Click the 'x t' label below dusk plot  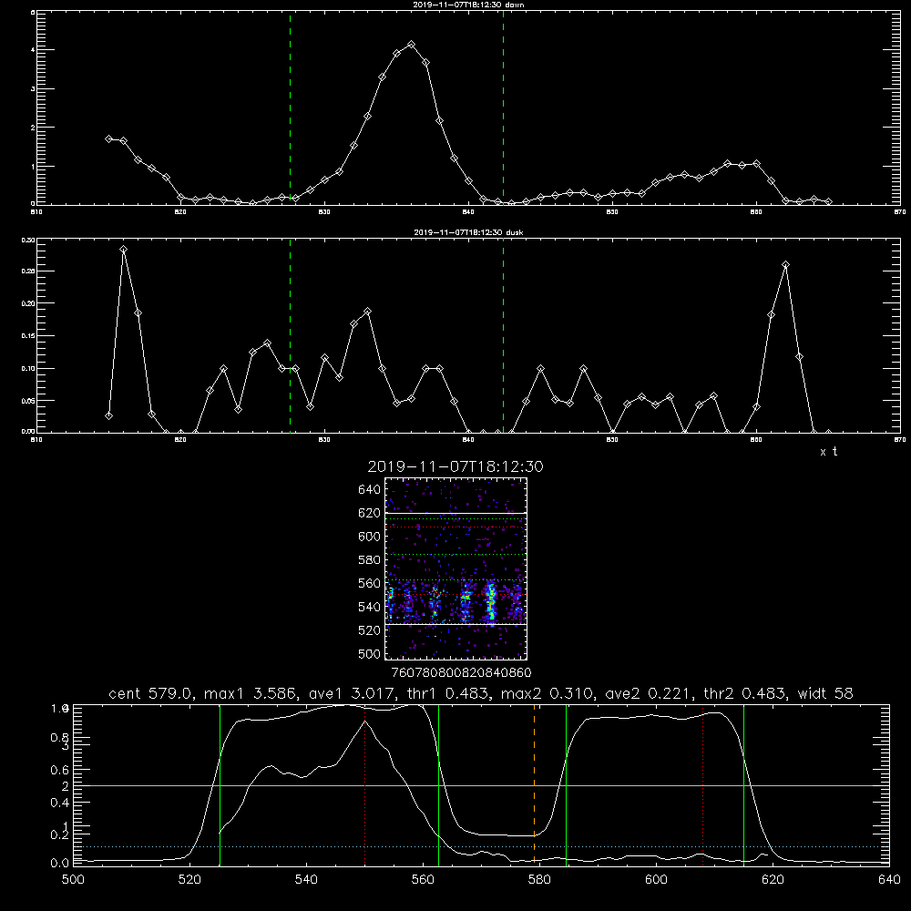828,452
